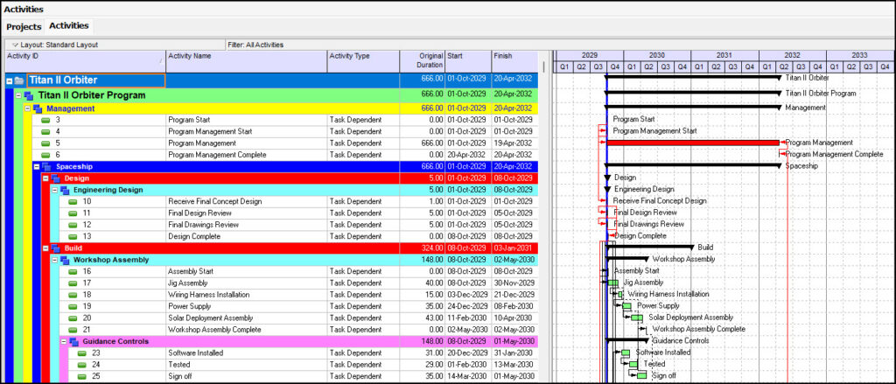
Task: Click the green activity icon for ID 11
Action: 73,213
